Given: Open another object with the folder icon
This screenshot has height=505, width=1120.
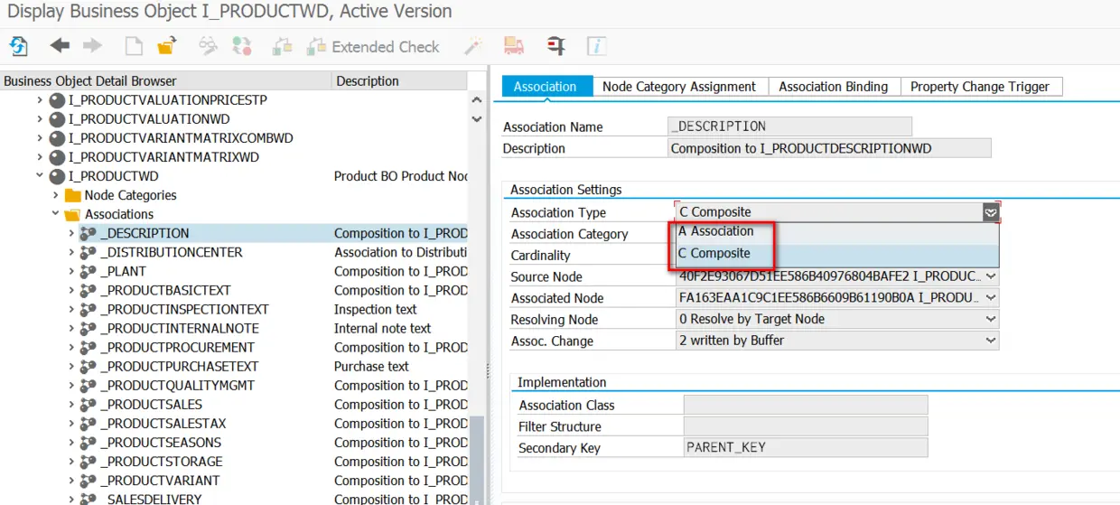Looking at the screenshot, I should [166, 46].
